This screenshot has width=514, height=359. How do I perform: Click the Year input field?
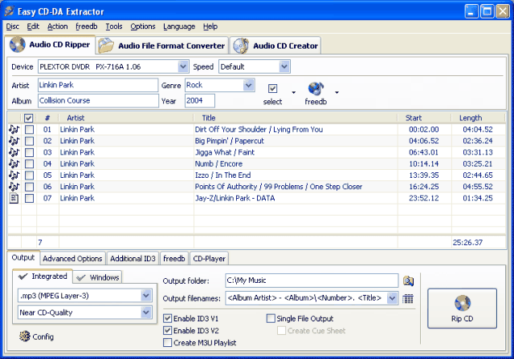[x=200, y=101]
